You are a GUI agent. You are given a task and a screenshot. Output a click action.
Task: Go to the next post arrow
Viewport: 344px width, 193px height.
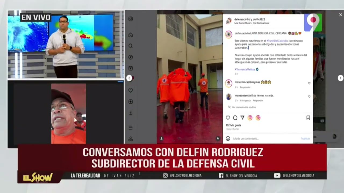tap(341, 78)
